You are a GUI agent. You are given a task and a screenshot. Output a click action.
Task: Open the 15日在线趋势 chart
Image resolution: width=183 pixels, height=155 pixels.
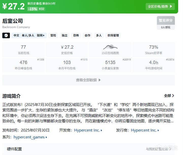coord(110,49)
